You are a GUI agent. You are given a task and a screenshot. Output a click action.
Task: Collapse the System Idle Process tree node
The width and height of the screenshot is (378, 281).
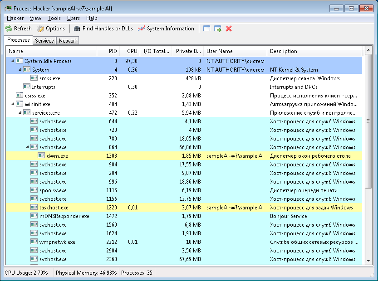pyautogui.click(x=13, y=61)
